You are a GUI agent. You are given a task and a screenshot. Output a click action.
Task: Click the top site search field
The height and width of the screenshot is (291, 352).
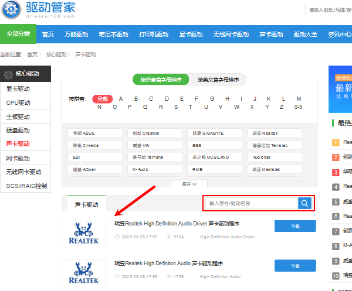[329, 10]
